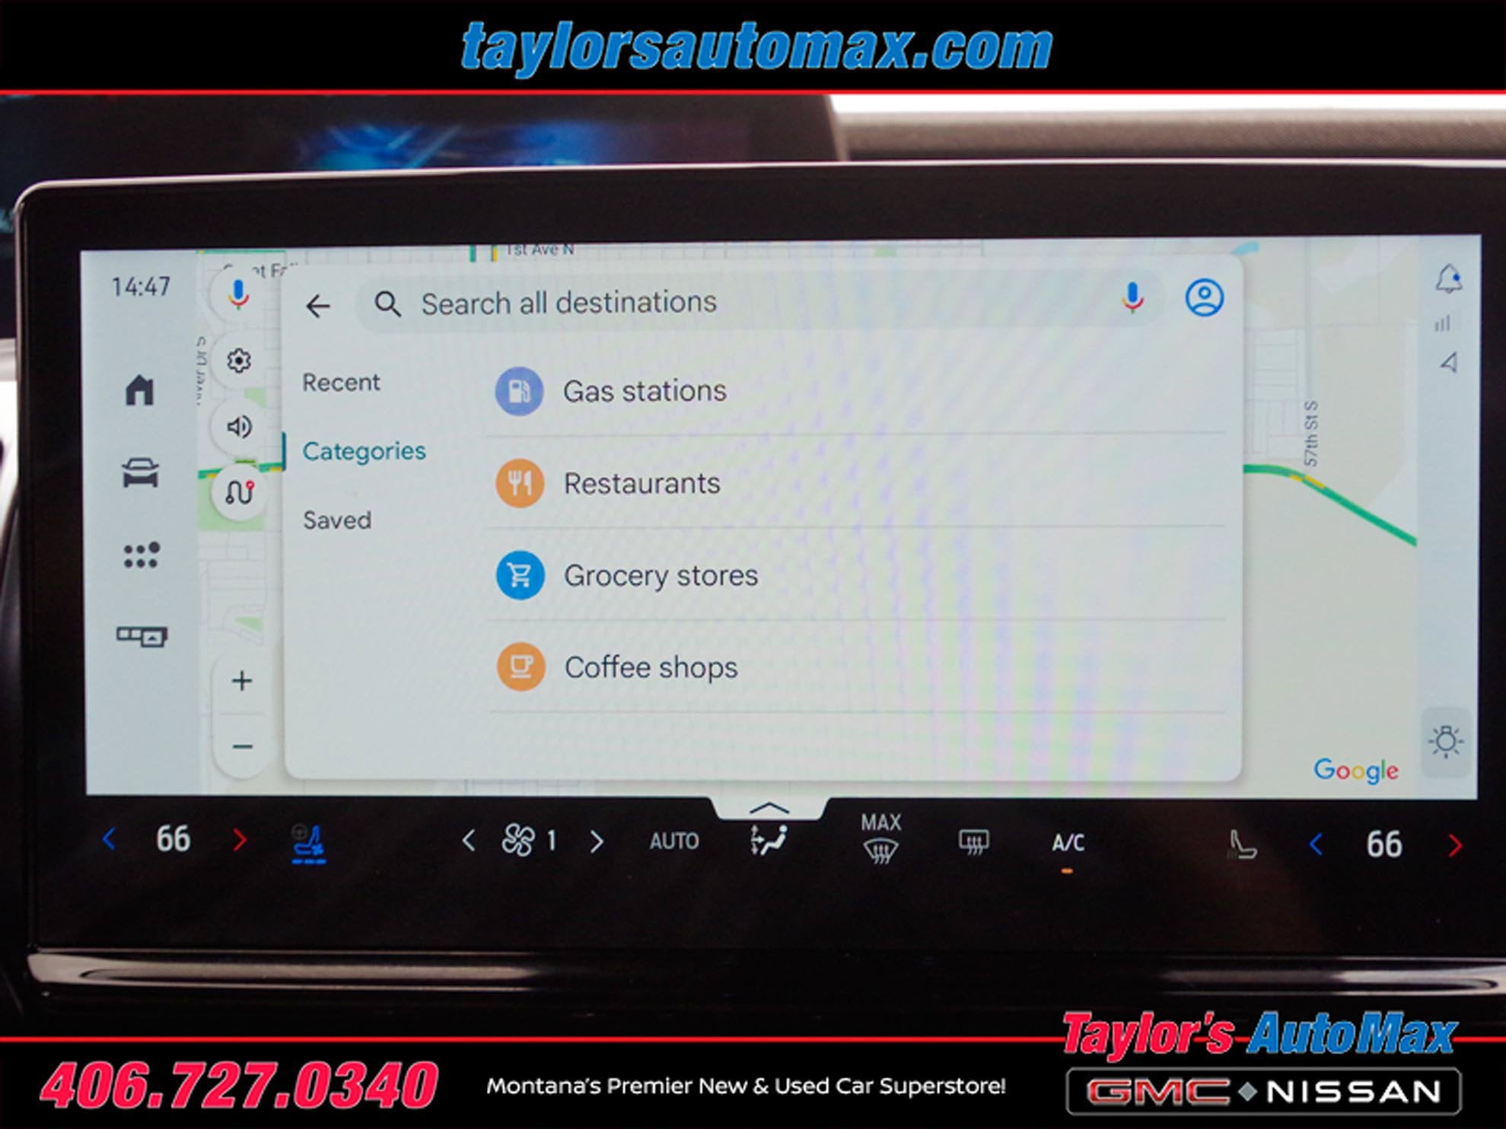
Task: Zoom out the map with minus button
Action: coord(242,746)
